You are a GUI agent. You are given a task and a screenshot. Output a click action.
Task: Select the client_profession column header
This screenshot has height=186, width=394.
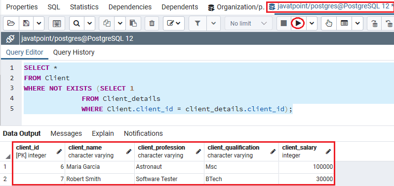169,152
